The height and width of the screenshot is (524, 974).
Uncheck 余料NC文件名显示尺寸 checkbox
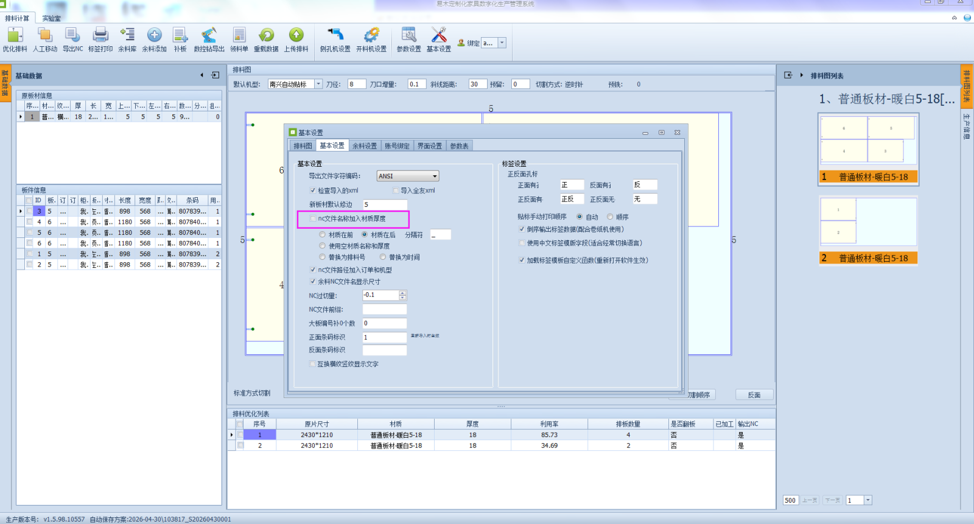coord(313,282)
